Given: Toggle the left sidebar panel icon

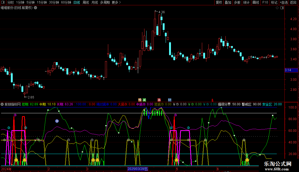Looking at the screenshot, I should click(3, 2).
